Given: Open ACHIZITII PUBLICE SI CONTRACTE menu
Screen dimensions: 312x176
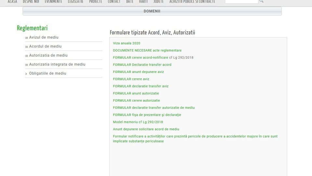Looking at the screenshot, I should click(192, 2).
